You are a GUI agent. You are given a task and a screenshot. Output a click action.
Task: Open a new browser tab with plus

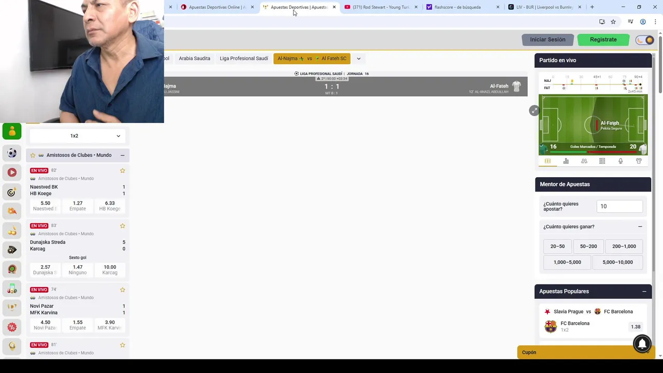pos(592,7)
